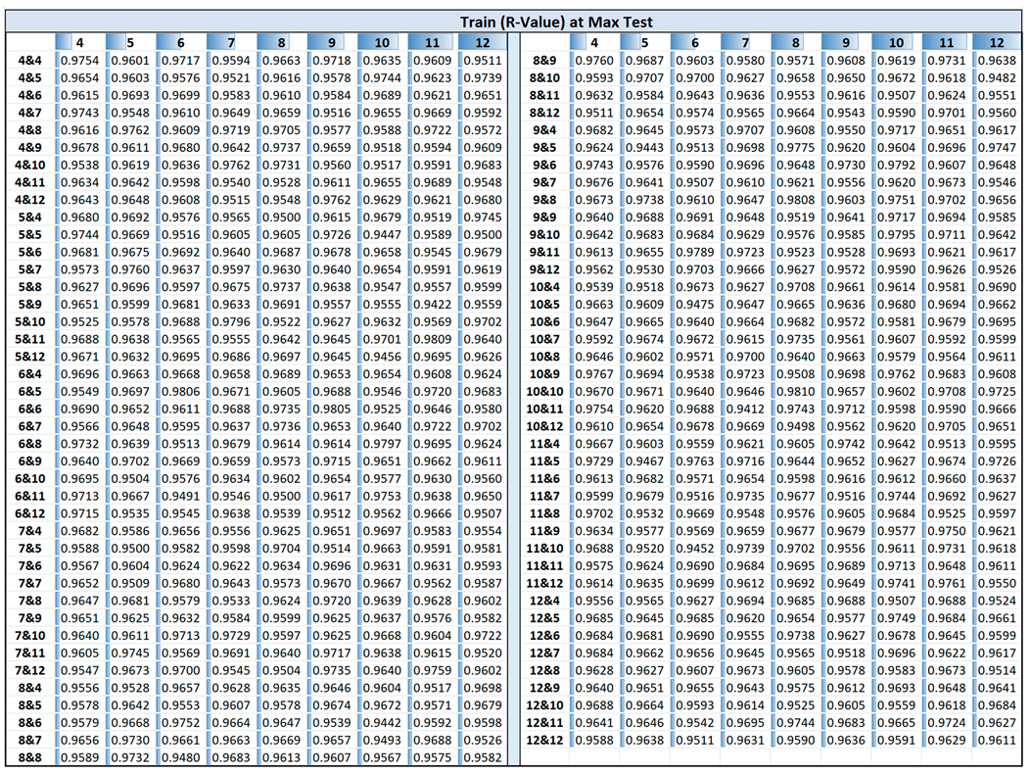Select value 0.9760 in row 8&9
Image resolution: width=1031 pixels, height=774 pixels.
[593, 61]
